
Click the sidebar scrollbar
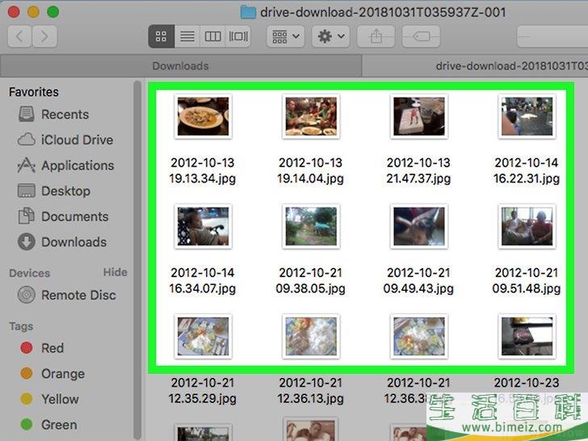coord(137,258)
